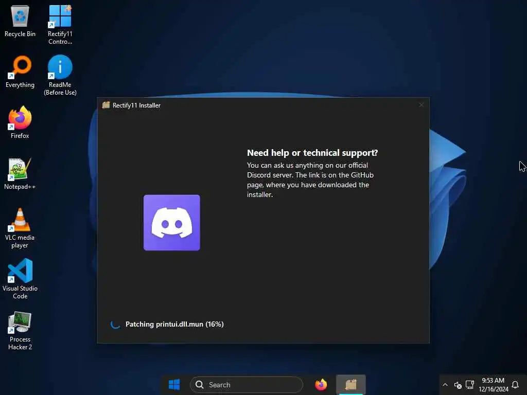Open the notifications bell icon
Viewport: 527px width, 395px height.
click(x=515, y=385)
